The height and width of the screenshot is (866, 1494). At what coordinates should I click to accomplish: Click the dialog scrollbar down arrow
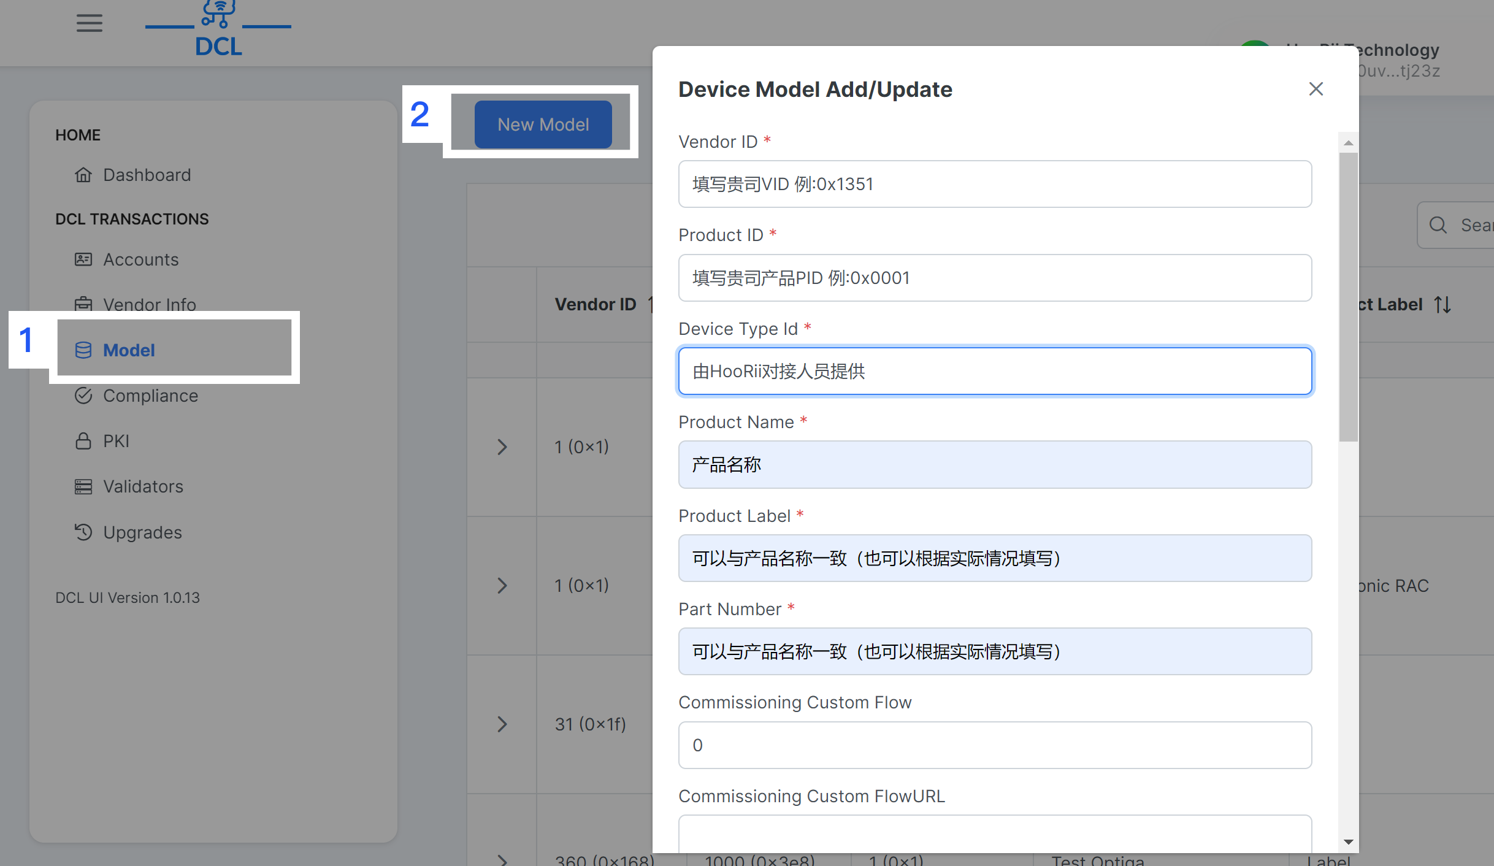[1348, 841]
